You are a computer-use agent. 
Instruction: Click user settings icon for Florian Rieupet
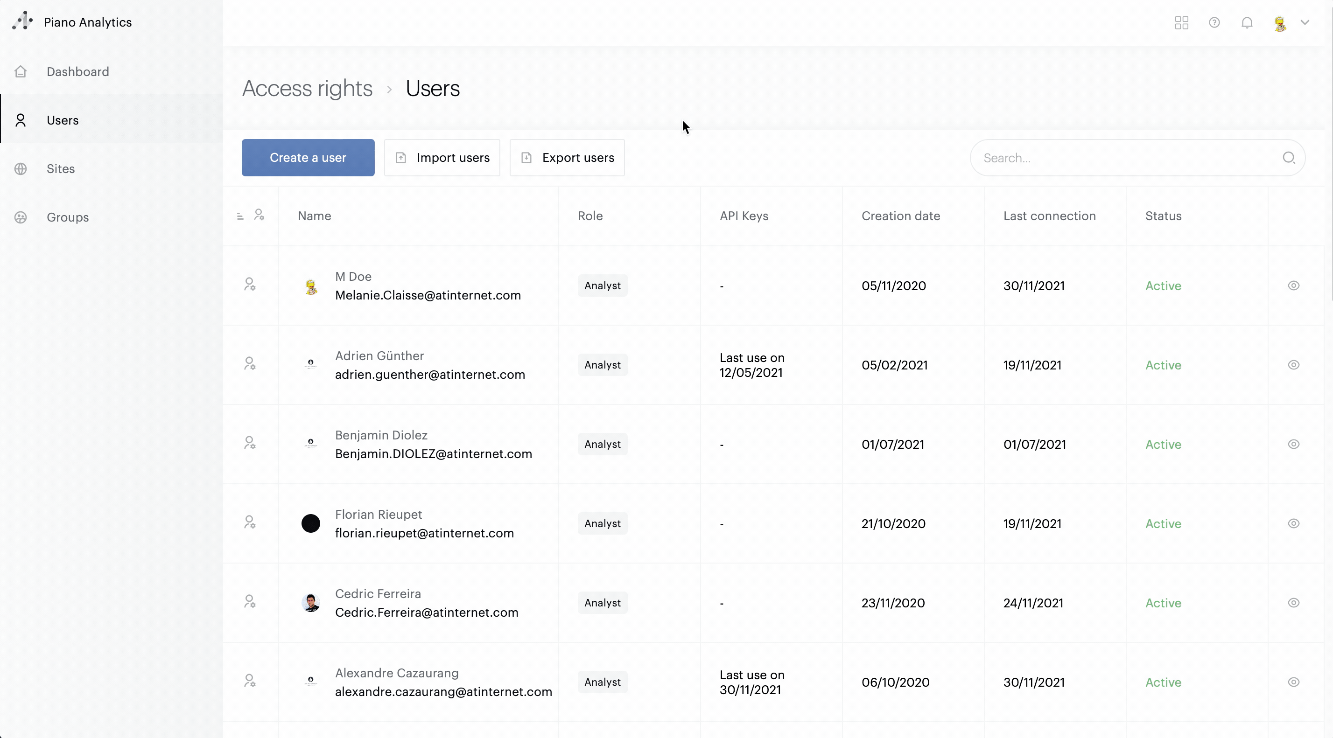[x=250, y=523]
